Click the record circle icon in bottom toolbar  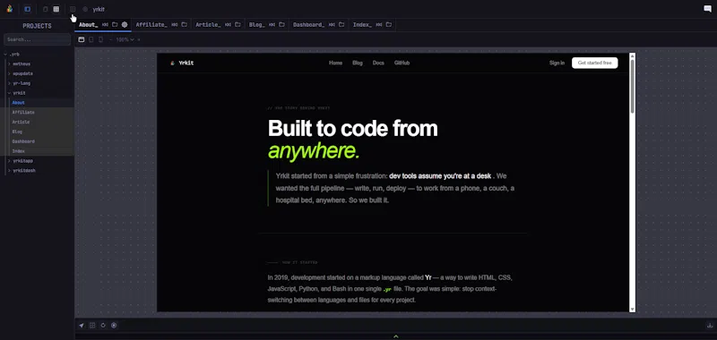pyautogui.click(x=114, y=326)
